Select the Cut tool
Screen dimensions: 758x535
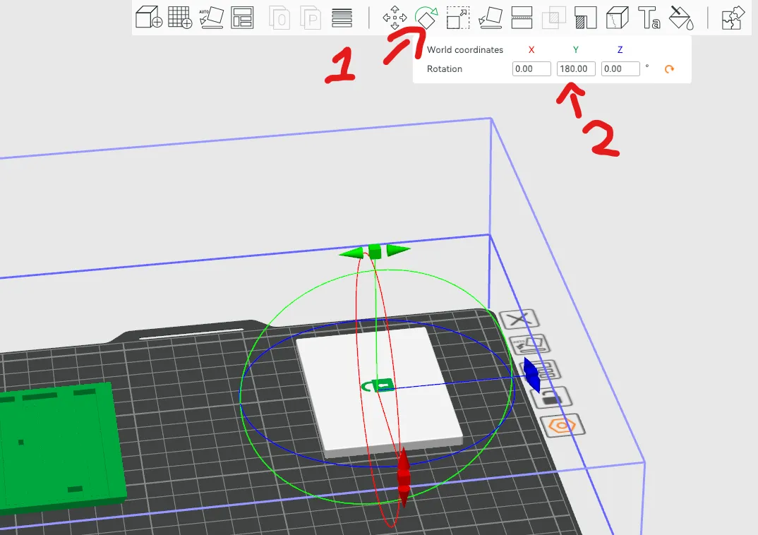tap(522, 18)
